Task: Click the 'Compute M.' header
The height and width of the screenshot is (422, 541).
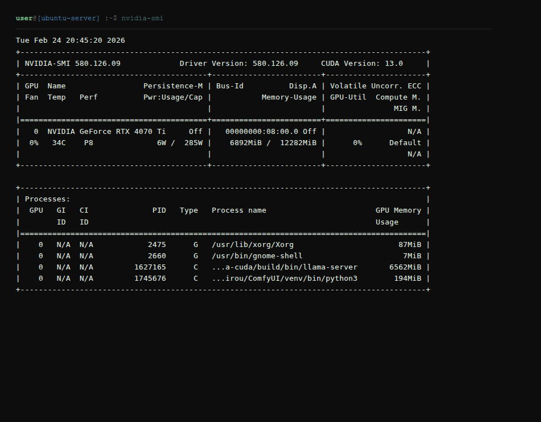Action: 398,97
